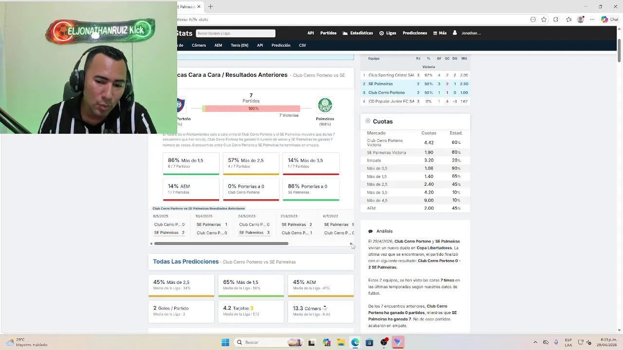Screen dimensions: 623x350
Task: Open the Ligas menu
Action: coord(388,33)
